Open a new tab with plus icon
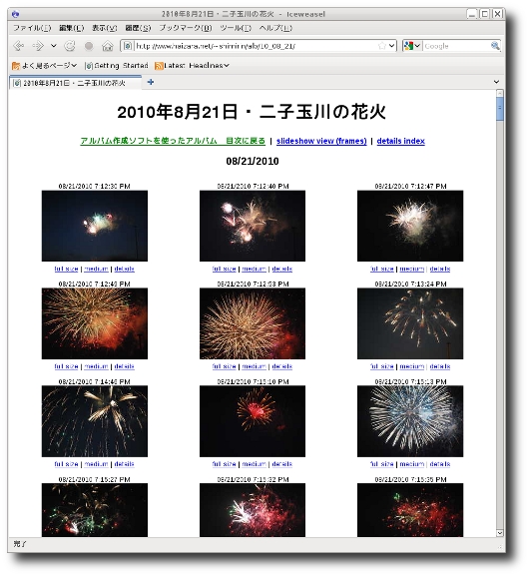The height and width of the screenshot is (576, 529). [151, 82]
